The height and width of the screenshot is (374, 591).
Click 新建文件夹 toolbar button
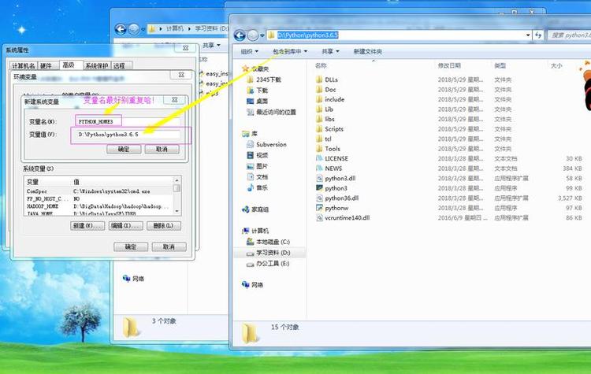[x=367, y=51]
